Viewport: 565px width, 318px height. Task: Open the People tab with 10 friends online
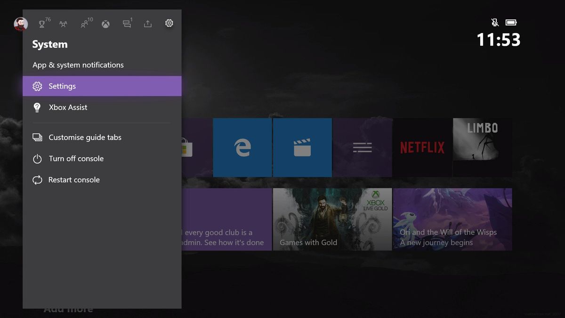84,23
